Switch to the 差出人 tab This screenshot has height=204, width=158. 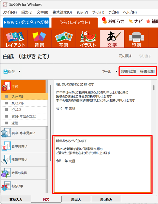click(76, 199)
